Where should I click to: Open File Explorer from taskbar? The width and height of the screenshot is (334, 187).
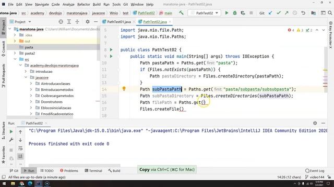13,183
